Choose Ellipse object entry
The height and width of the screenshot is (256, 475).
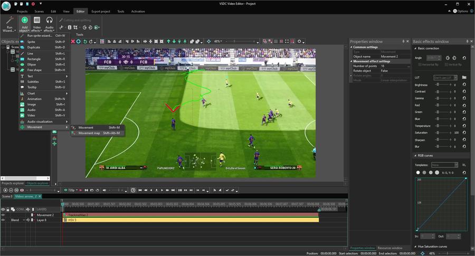pyautogui.click(x=44, y=64)
